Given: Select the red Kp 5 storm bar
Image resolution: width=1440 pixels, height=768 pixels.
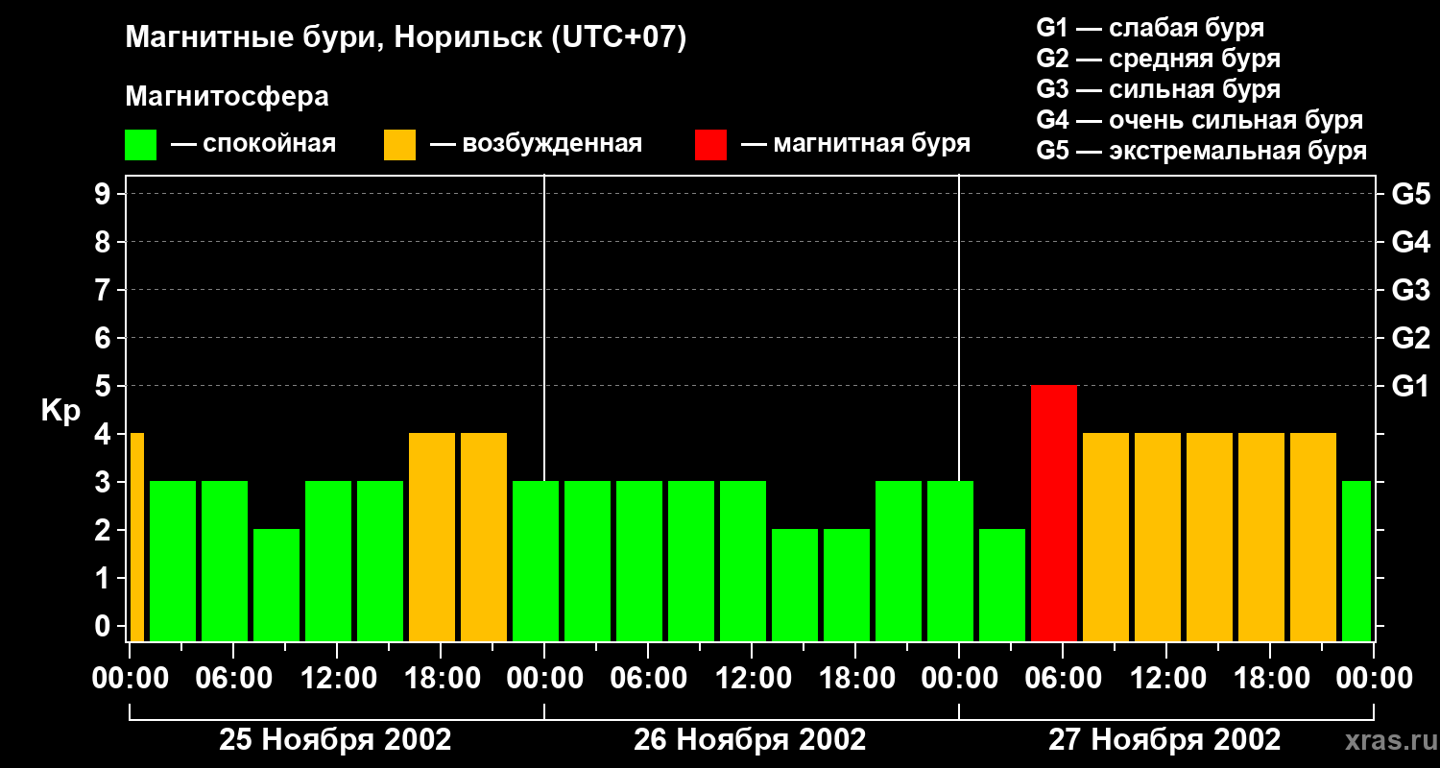Looking at the screenshot, I should (x=1054, y=514).
